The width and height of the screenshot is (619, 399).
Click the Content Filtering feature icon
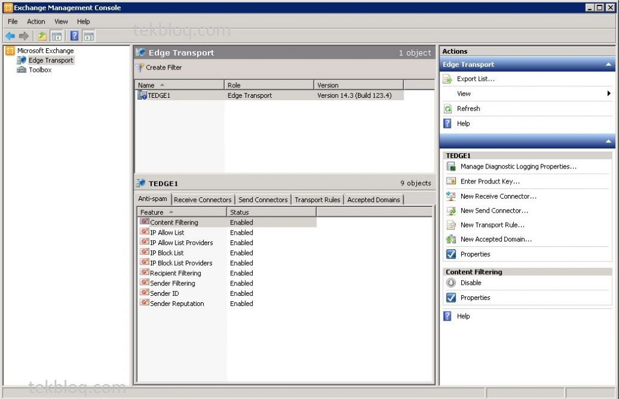pos(144,222)
